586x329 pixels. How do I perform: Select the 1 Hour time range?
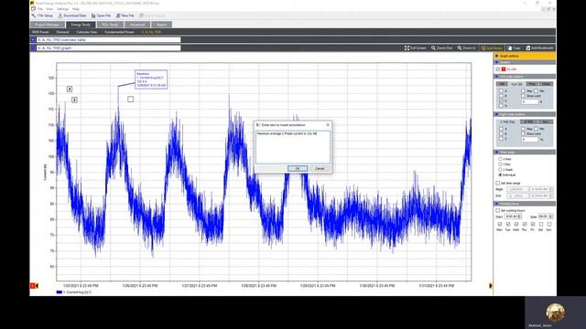[500, 159]
